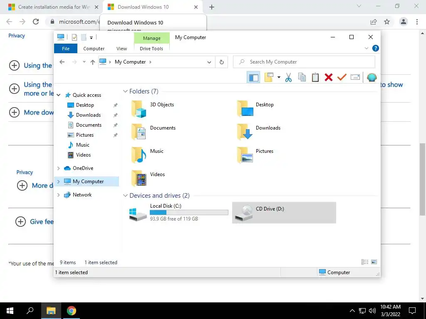
Task: Collapse the Quick access tree node
Action: (58, 95)
